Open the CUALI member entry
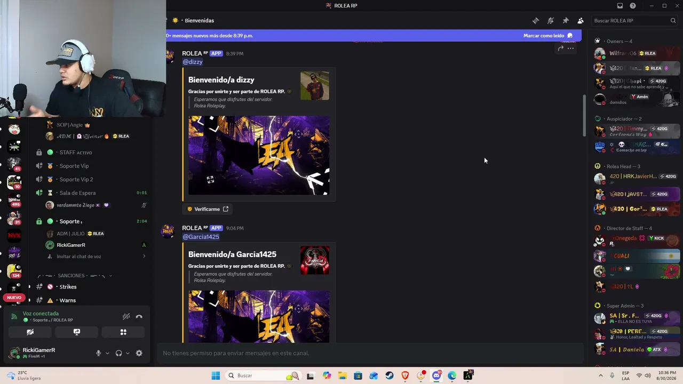This screenshot has width=683, height=384. point(636,256)
